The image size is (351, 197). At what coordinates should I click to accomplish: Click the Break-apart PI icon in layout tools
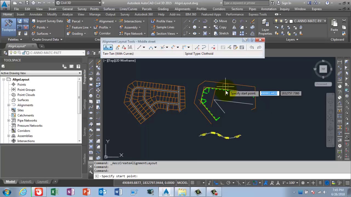point(130,47)
